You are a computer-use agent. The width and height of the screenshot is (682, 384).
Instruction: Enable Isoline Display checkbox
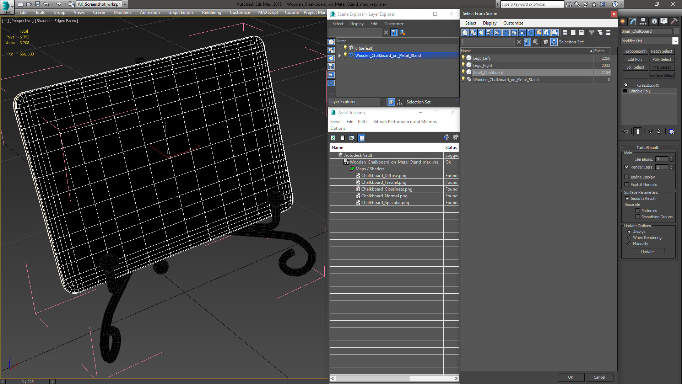coord(627,177)
